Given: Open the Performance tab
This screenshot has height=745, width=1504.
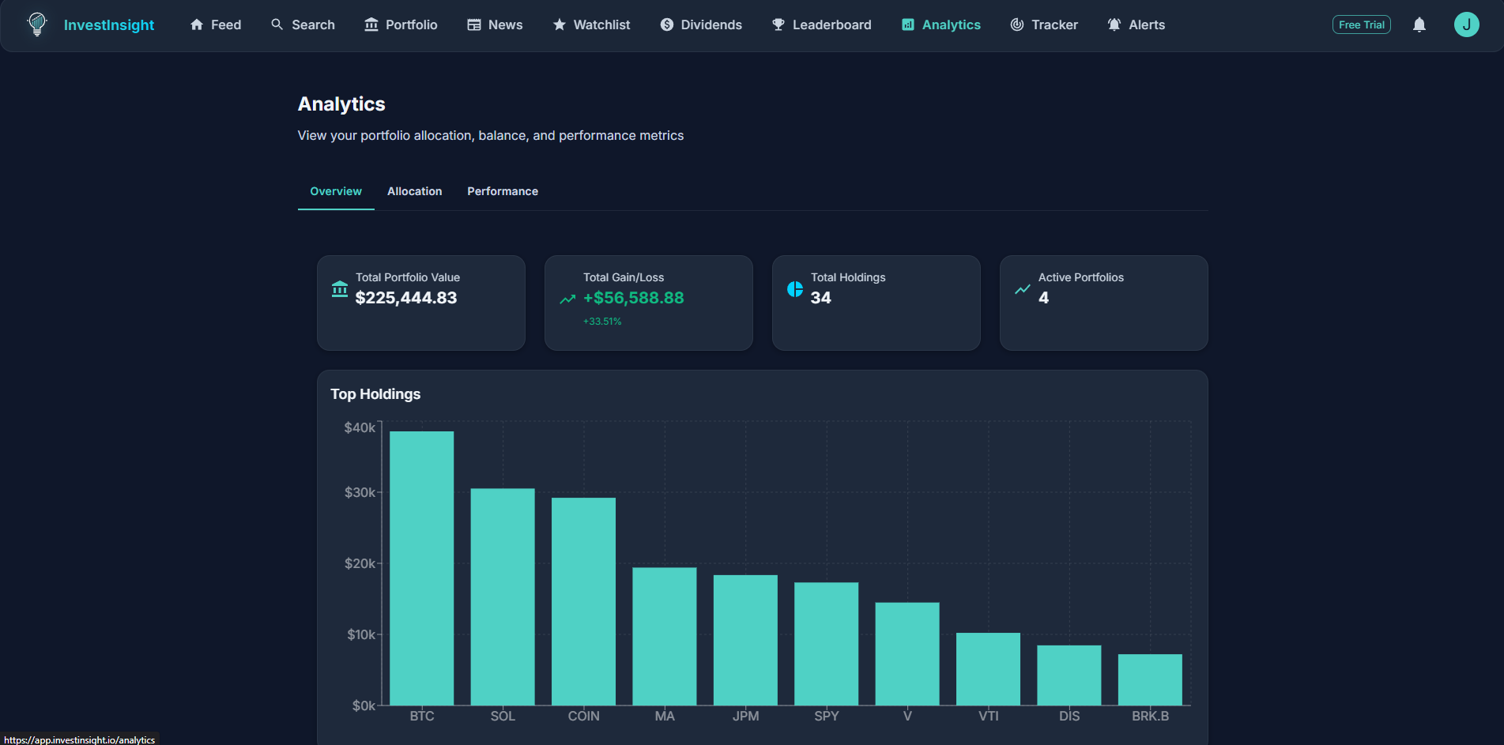Looking at the screenshot, I should (x=502, y=191).
